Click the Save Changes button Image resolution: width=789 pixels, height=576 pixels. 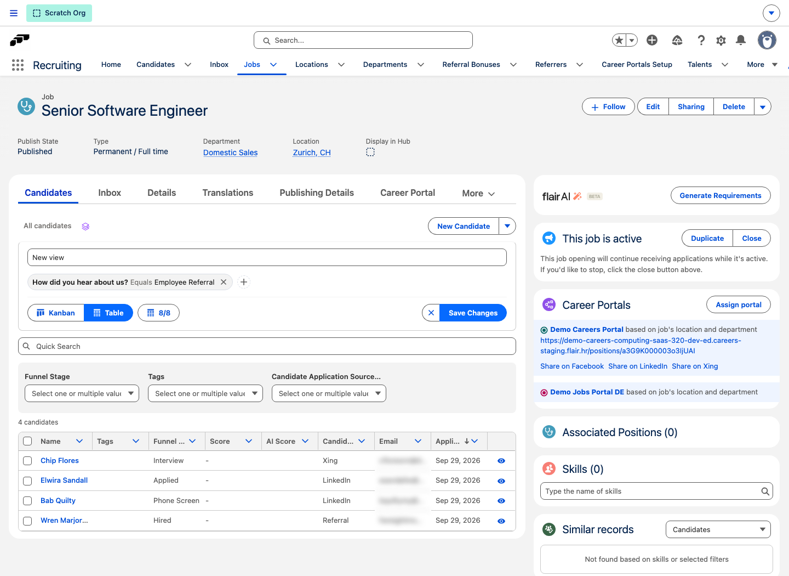click(473, 313)
